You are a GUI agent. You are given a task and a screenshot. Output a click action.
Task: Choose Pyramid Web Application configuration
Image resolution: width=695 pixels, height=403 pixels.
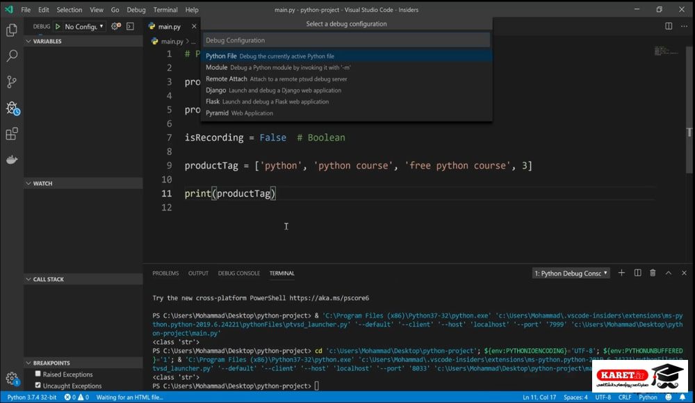click(x=346, y=113)
